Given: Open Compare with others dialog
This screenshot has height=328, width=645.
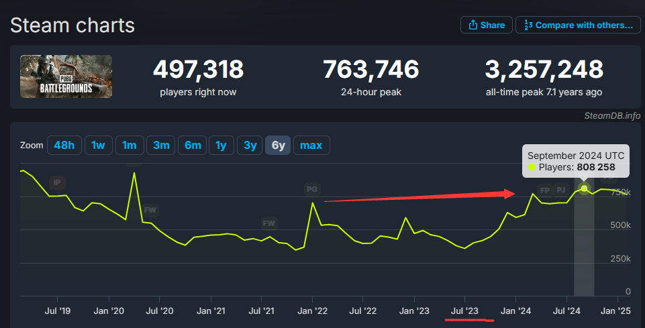Looking at the screenshot, I should point(578,25).
